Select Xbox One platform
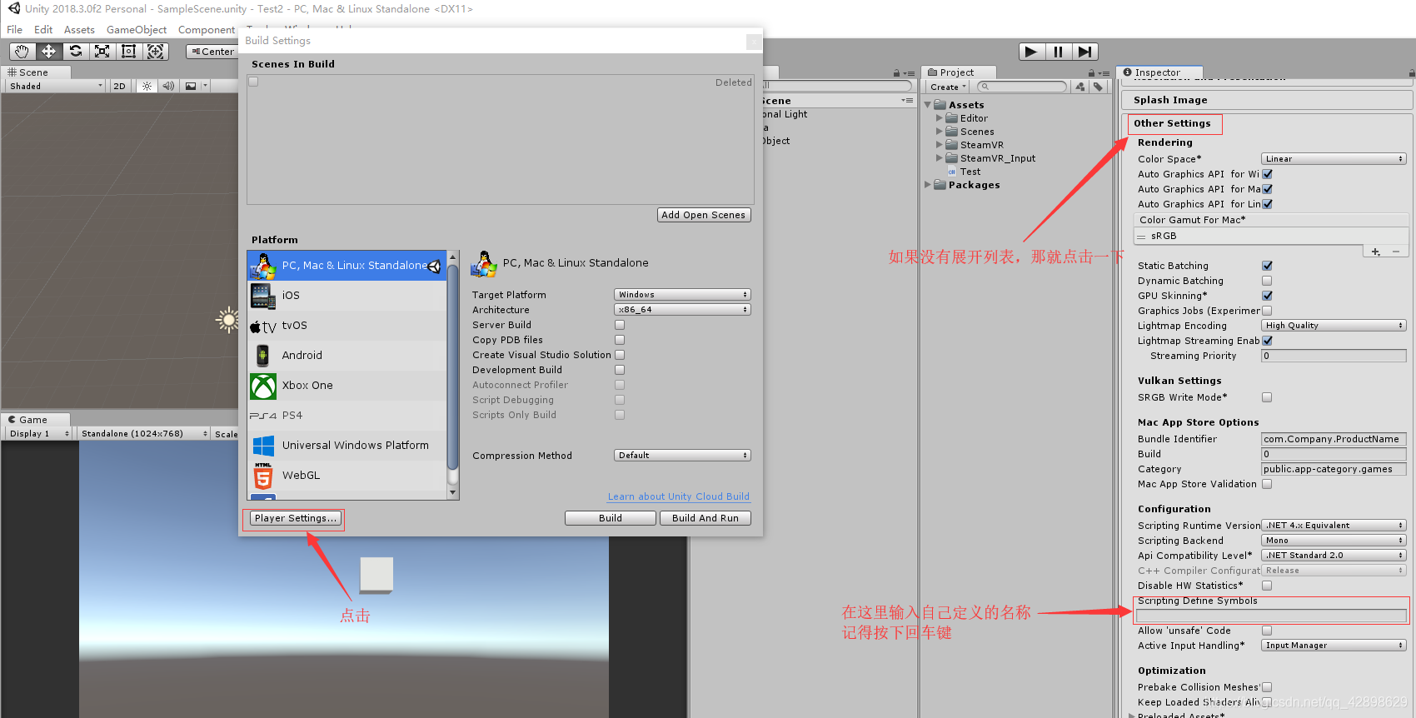 (347, 386)
